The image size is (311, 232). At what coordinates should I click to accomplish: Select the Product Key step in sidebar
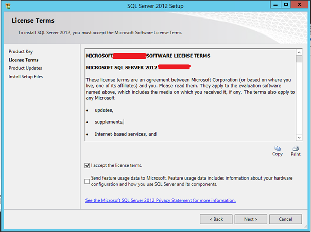[21, 51]
